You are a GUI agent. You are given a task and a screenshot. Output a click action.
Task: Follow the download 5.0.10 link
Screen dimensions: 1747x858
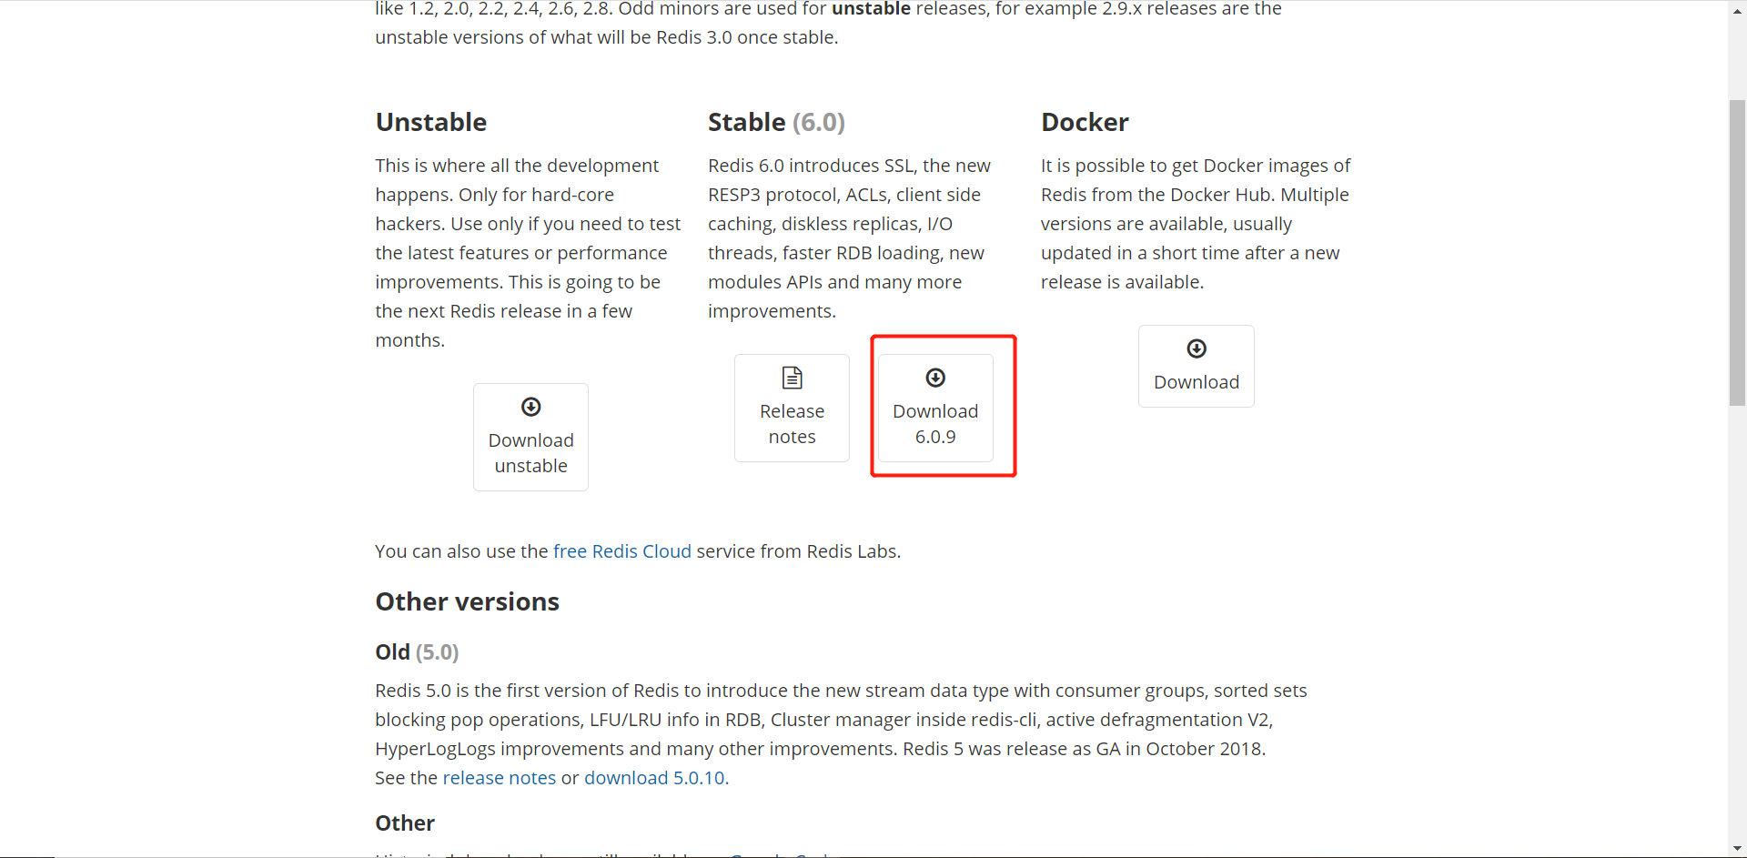[655, 778]
